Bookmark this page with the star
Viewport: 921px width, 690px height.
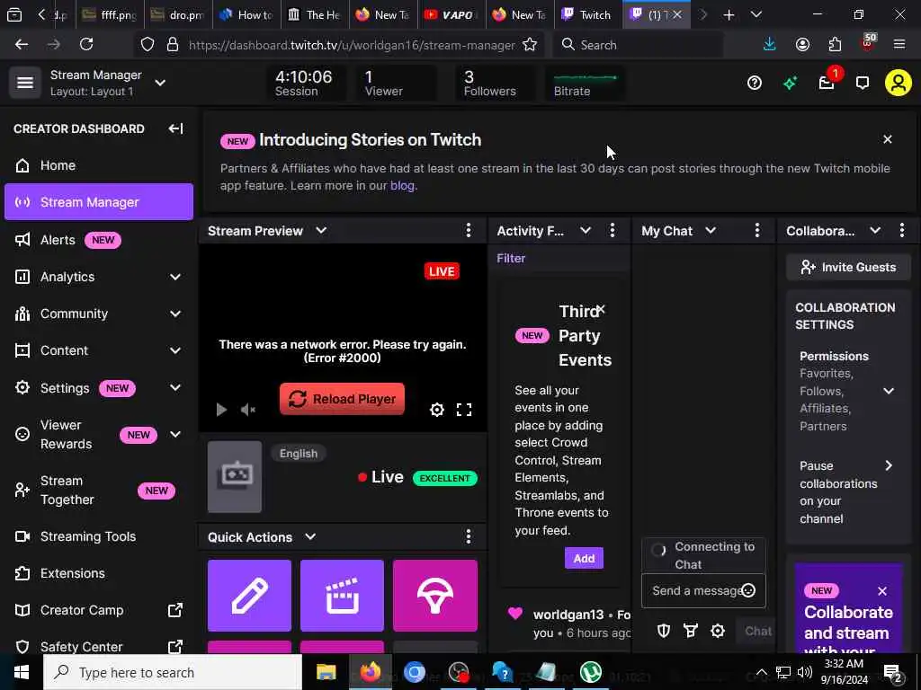[530, 45]
